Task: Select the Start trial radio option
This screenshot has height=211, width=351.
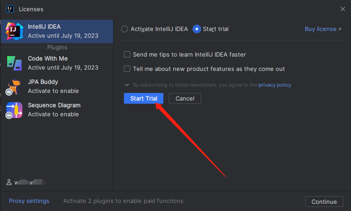Action: pyautogui.click(x=197, y=29)
